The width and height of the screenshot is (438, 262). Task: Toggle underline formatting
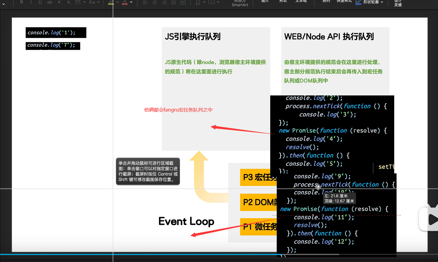[40, 2]
